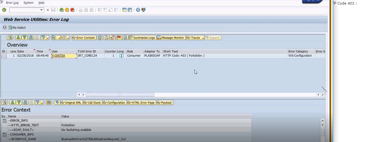The image size is (369, 142).
Task: Collapse the ERROR_INFO node
Action: coord(4,121)
